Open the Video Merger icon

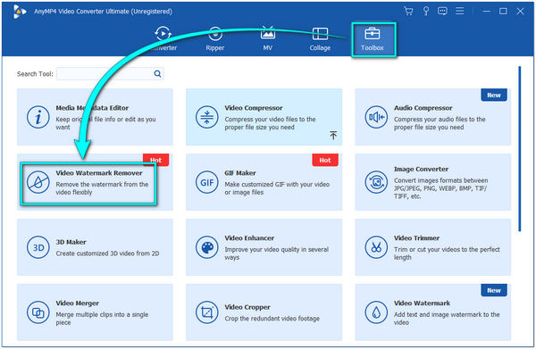point(38,312)
